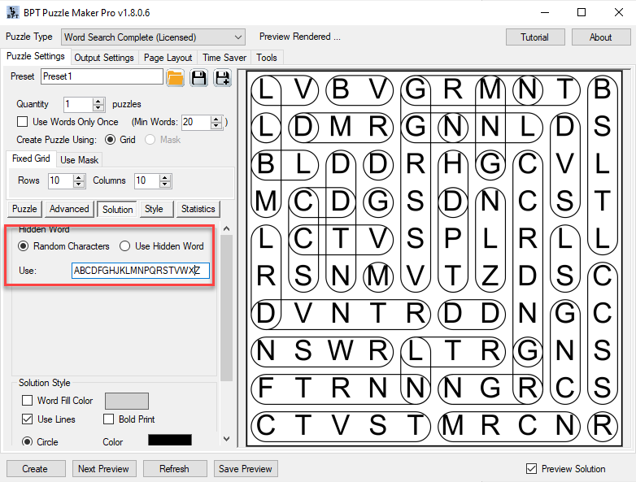This screenshot has width=636, height=482.
Task: Switch to the Use Mask tab
Action: click(x=80, y=160)
